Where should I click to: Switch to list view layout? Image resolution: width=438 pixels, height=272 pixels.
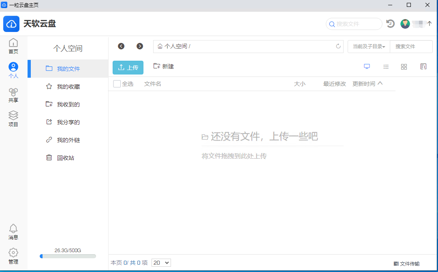[x=386, y=67]
